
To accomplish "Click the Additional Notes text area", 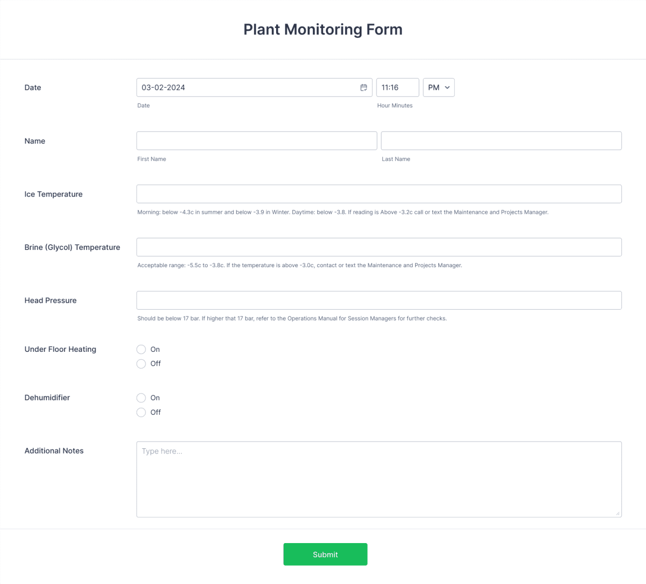I will [379, 478].
